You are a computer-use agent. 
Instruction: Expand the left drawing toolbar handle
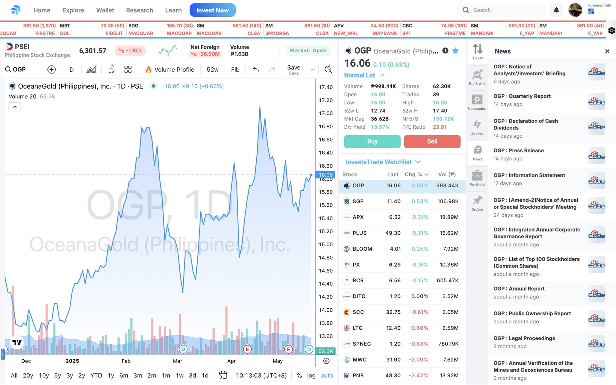(3, 354)
